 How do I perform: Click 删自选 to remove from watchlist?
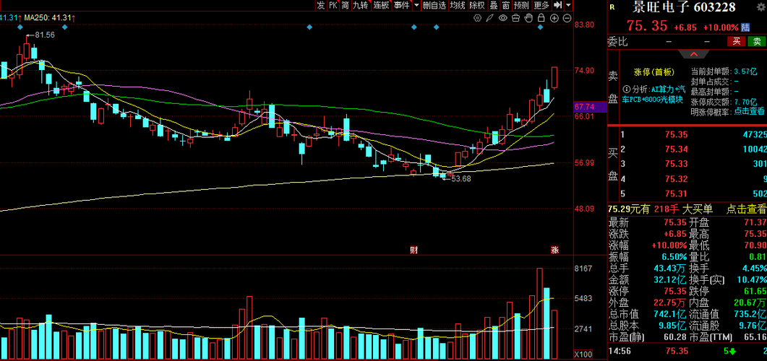434,5
